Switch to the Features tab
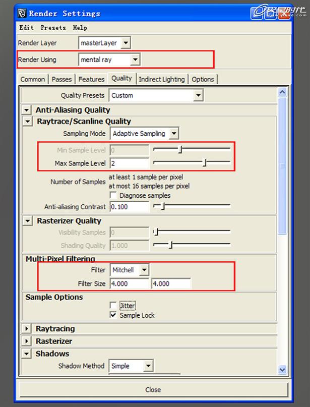Viewport: 310px width, 407px height. [91, 79]
